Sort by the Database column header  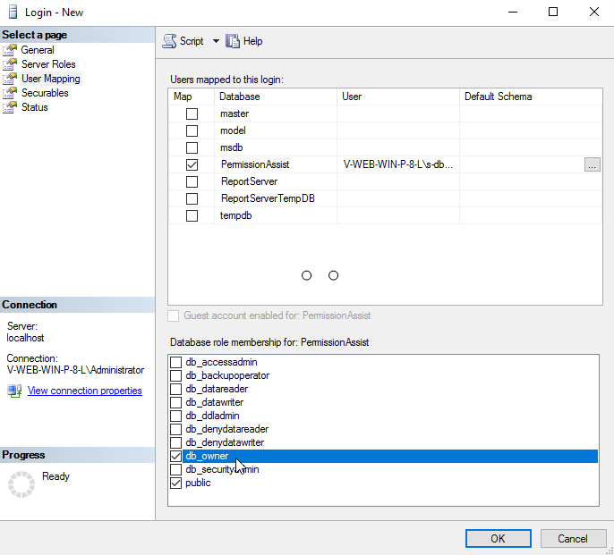click(x=276, y=97)
